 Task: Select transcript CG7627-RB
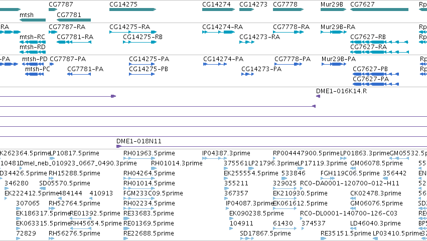368,37
